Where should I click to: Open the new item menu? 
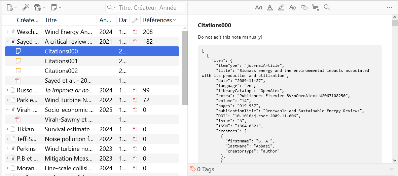12,7
